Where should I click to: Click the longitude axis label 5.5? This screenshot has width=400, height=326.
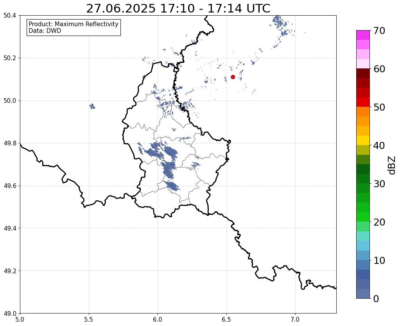pos(89,319)
